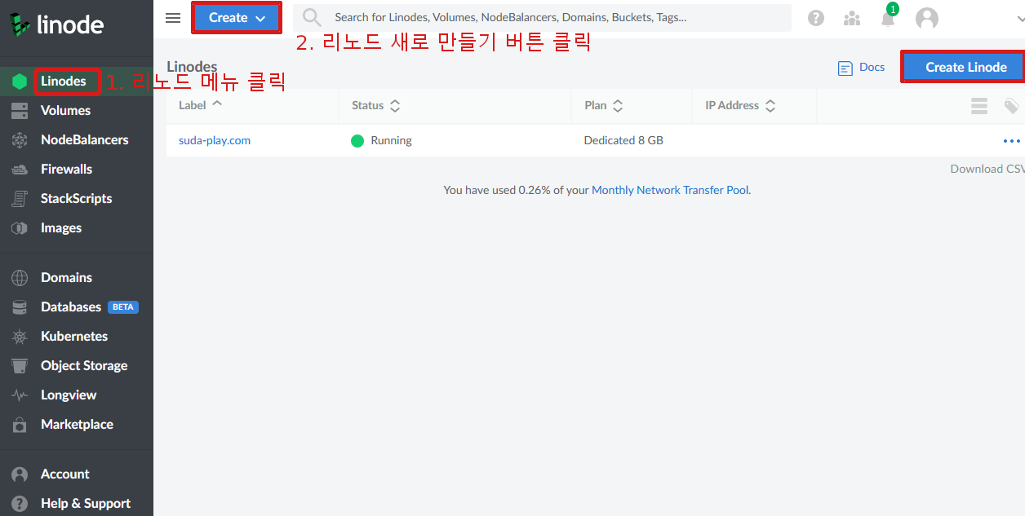This screenshot has width=1025, height=516.
Task: Click the Docs document icon
Action: 845,68
